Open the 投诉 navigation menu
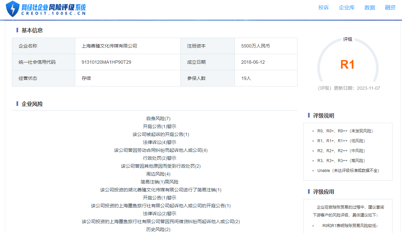 coord(324,7)
